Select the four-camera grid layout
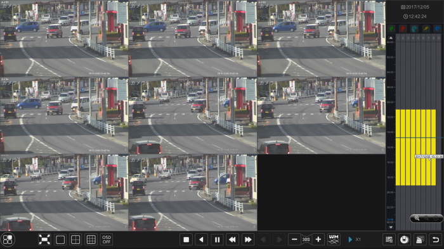 [75, 239]
